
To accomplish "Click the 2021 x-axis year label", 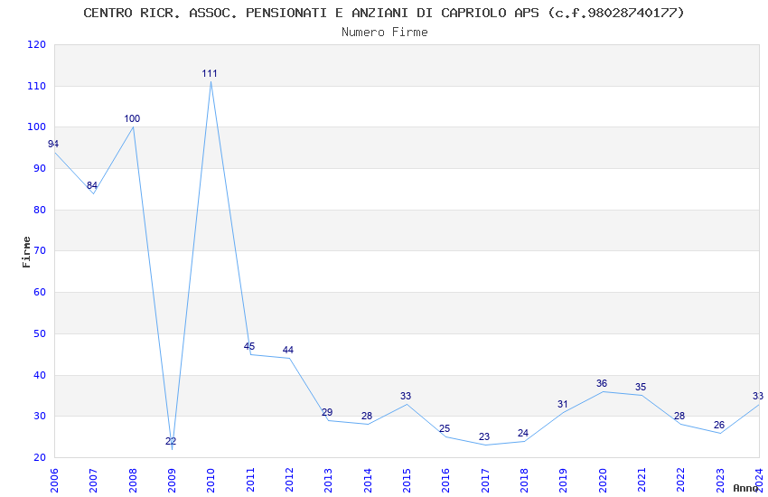I will coord(642,480).
